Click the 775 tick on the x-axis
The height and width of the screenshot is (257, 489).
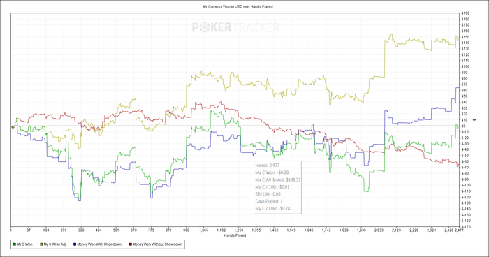click(152, 230)
